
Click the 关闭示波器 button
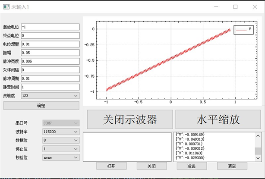(129, 119)
